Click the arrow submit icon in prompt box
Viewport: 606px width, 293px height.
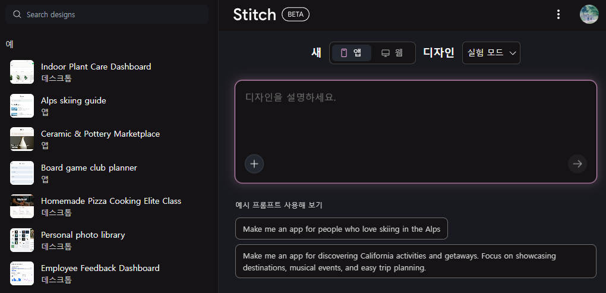point(577,163)
